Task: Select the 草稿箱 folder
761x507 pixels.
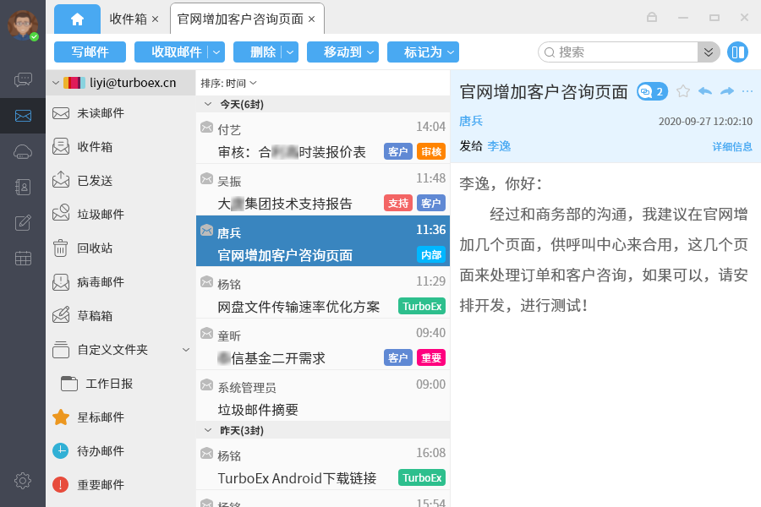Action: pos(95,316)
